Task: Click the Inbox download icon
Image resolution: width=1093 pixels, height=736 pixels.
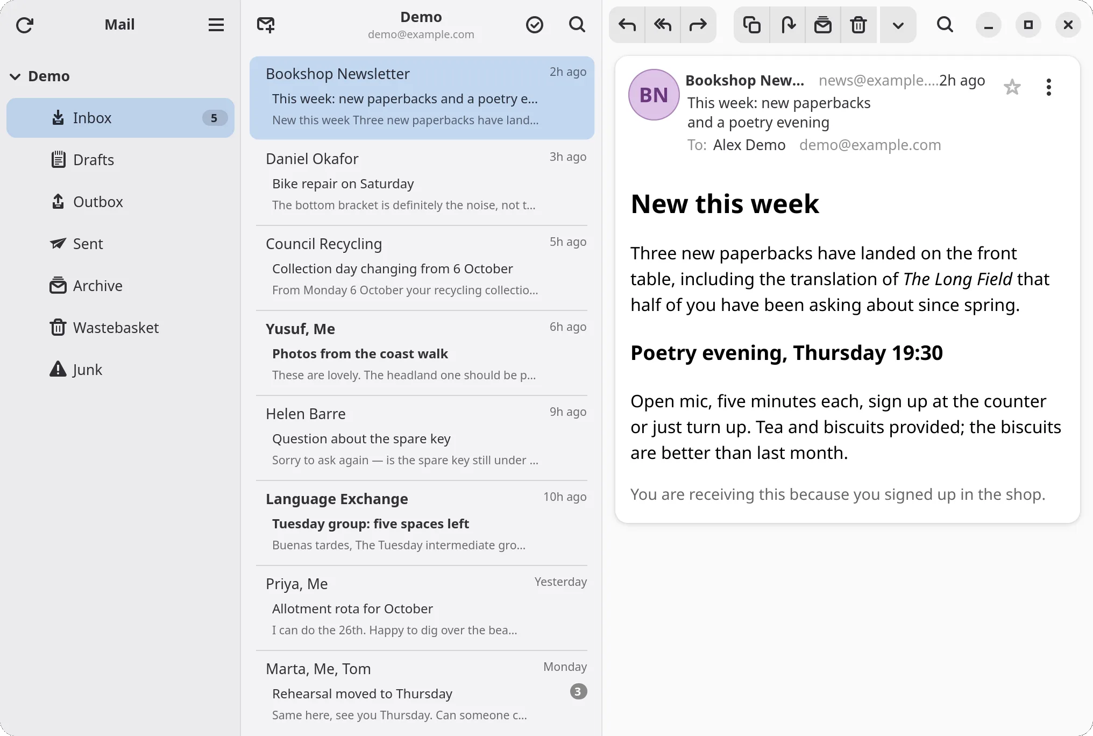Action: coord(58,117)
